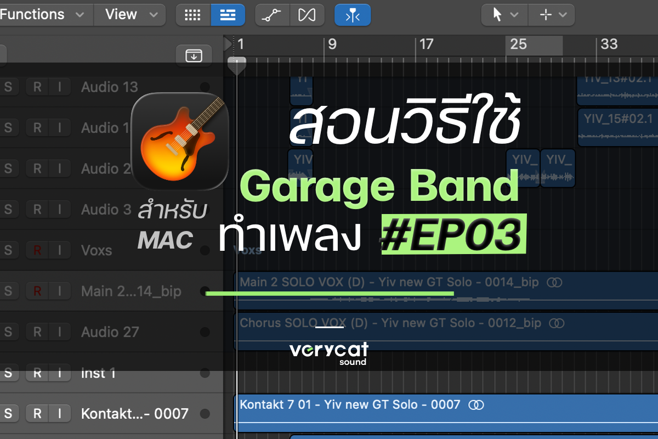Expand the ruler disclosure triangle beside bar 1
This screenshot has height=439, width=658.
pos(228,44)
